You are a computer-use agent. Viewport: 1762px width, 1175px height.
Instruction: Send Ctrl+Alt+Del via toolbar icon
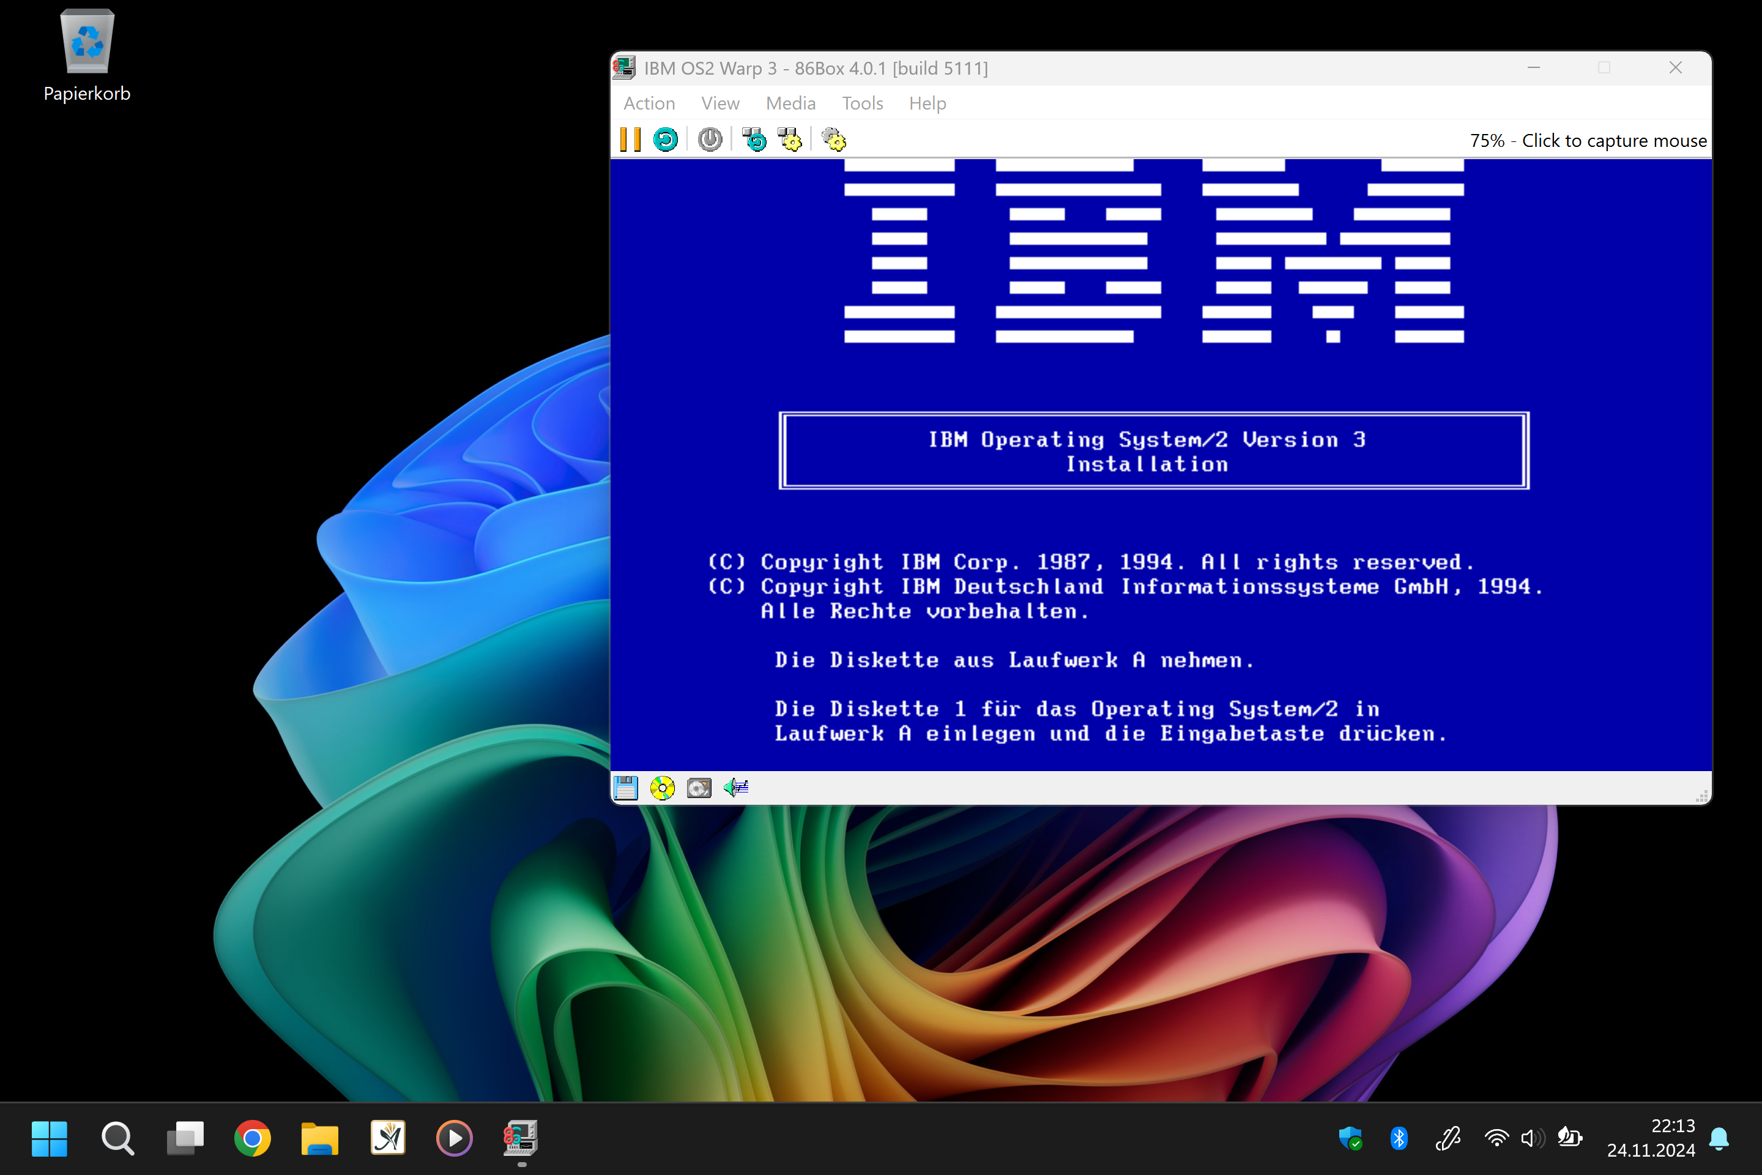click(754, 140)
